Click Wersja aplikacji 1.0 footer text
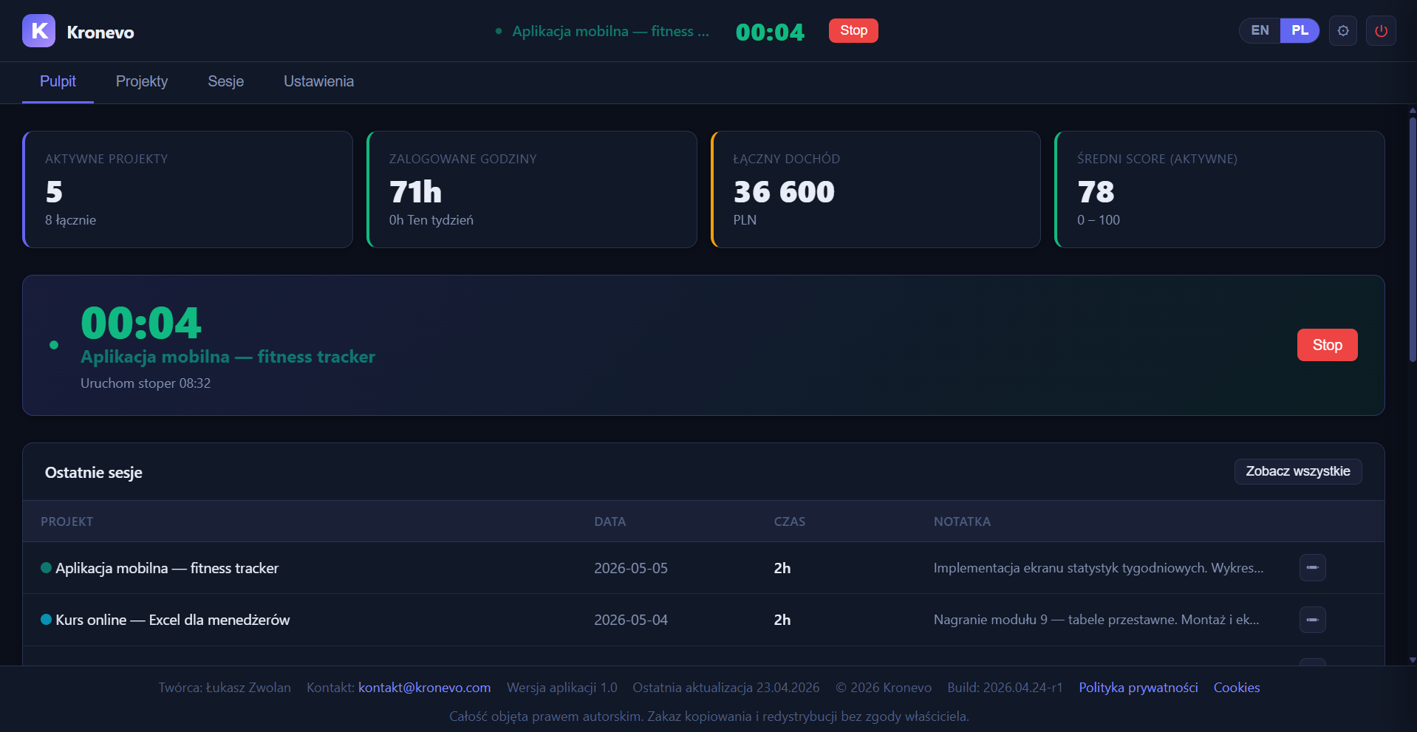 click(561, 688)
